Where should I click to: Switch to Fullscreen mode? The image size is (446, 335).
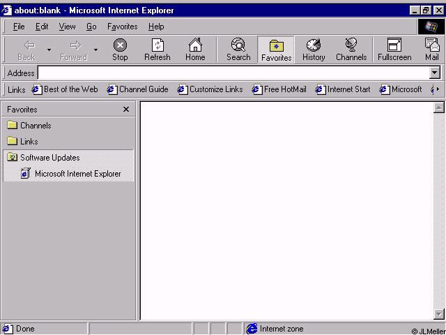pyautogui.click(x=394, y=50)
